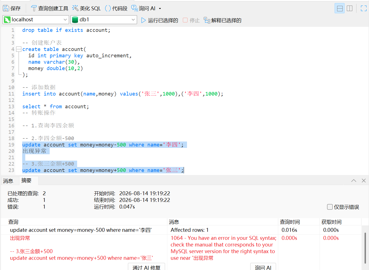Click the Fix with AI (通过 AI 修复) button

(x=146, y=267)
